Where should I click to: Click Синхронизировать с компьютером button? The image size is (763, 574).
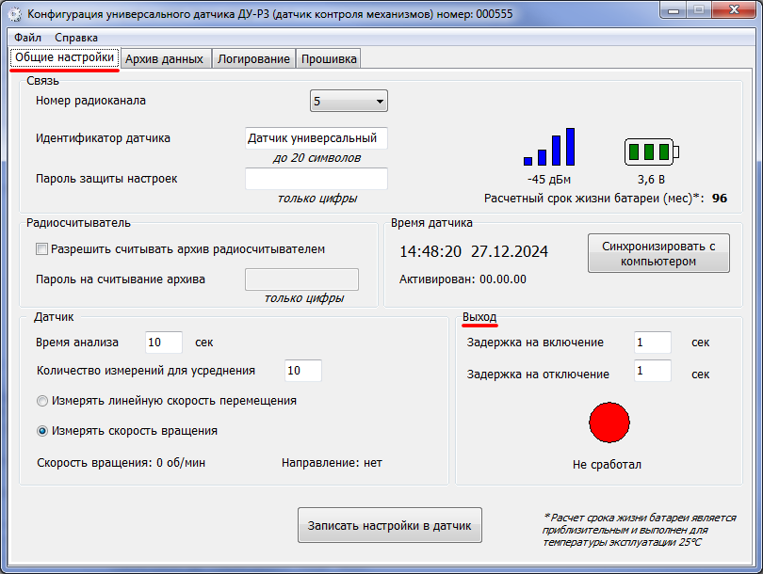click(658, 253)
